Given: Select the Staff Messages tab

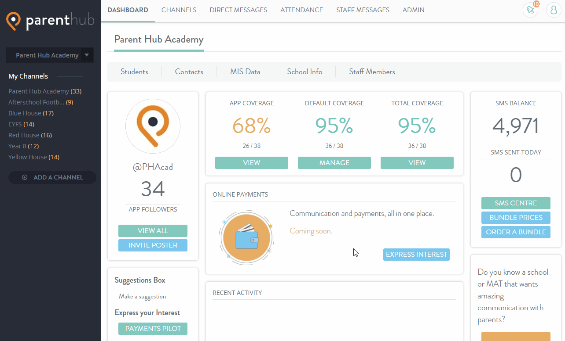Looking at the screenshot, I should pos(363,10).
